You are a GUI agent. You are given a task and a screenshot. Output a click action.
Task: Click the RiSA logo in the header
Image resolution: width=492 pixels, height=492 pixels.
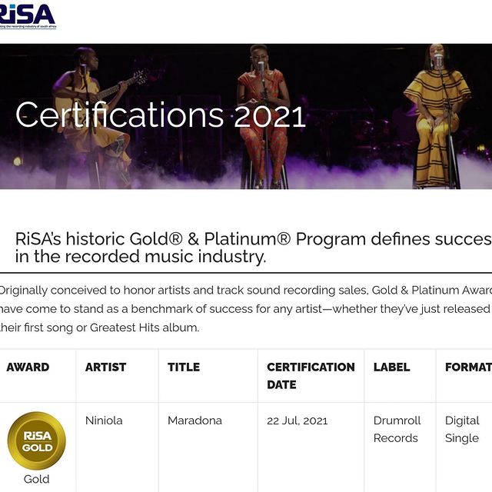[28, 16]
